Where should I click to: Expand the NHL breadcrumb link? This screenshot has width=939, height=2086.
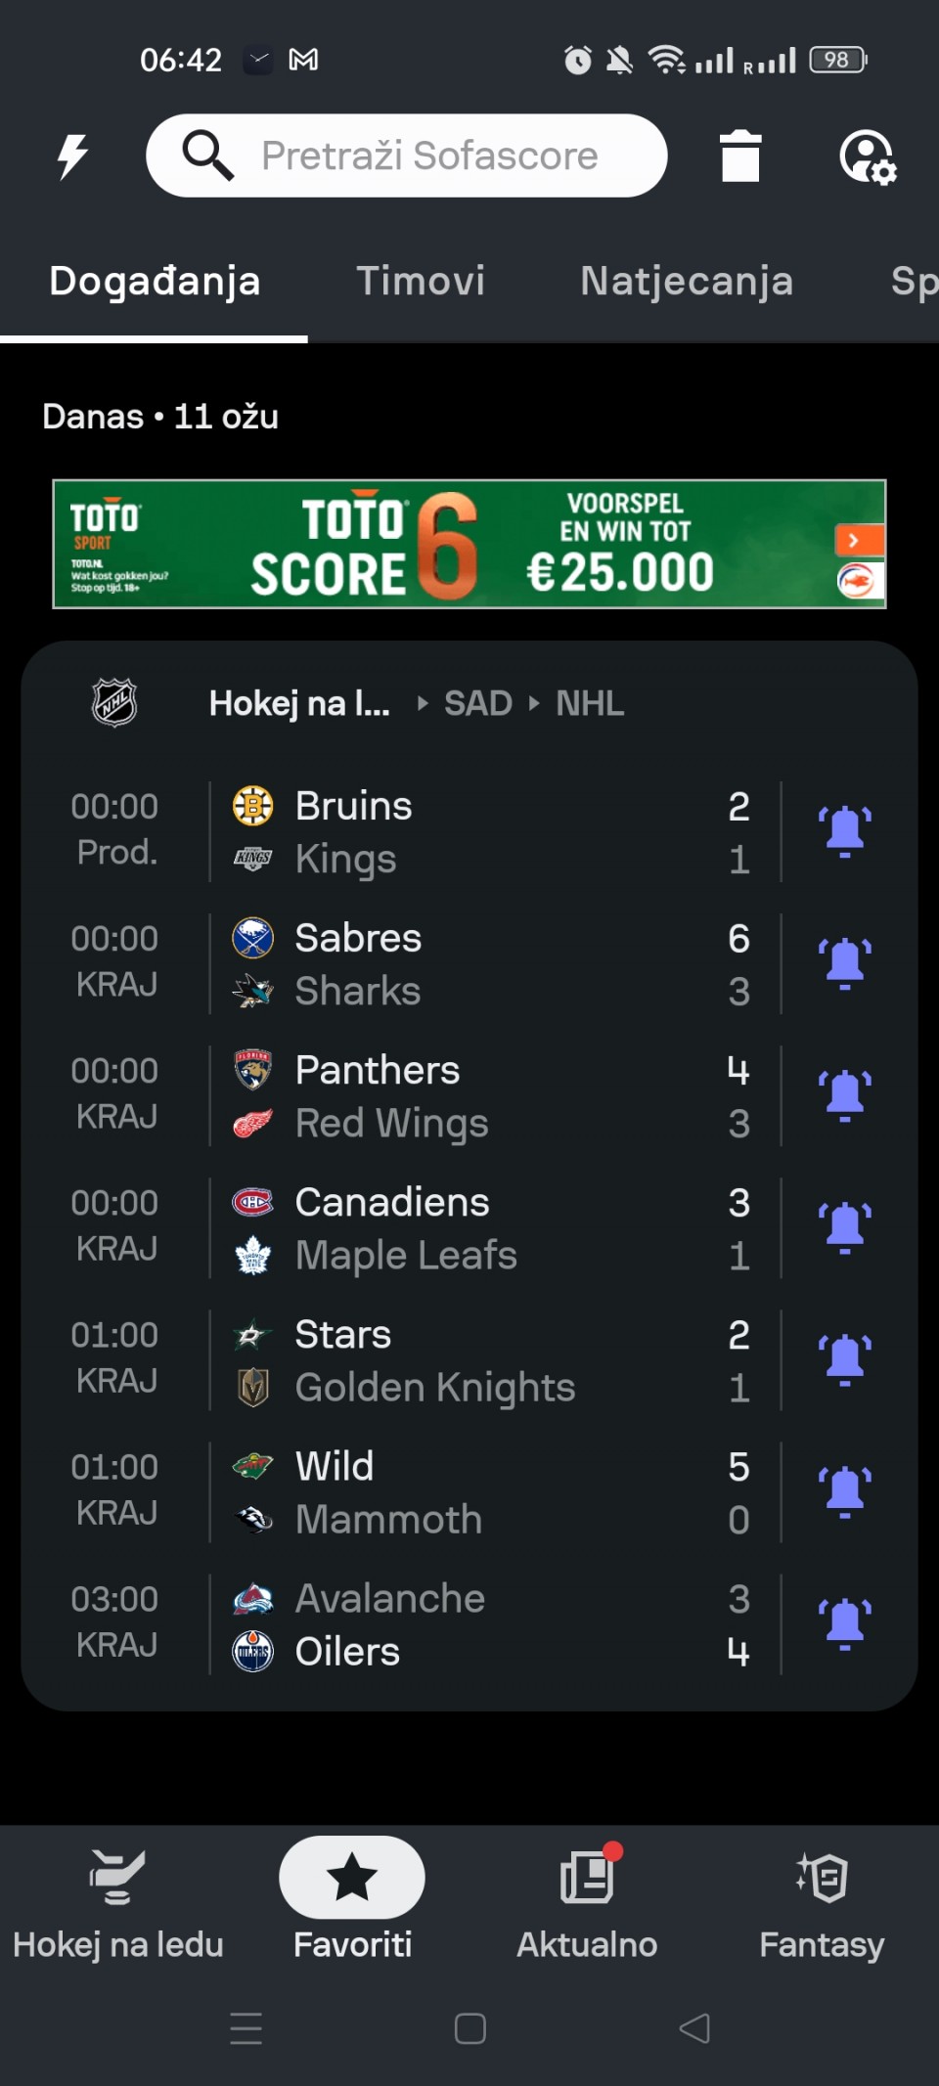[590, 703]
